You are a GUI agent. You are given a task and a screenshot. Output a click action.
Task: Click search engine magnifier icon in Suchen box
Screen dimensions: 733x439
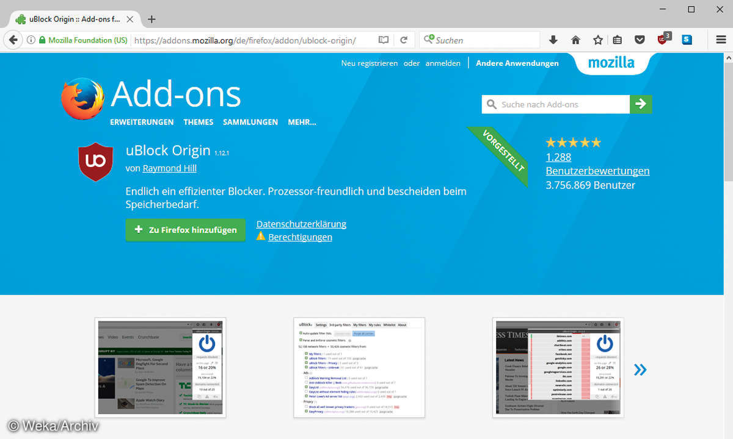pos(429,40)
